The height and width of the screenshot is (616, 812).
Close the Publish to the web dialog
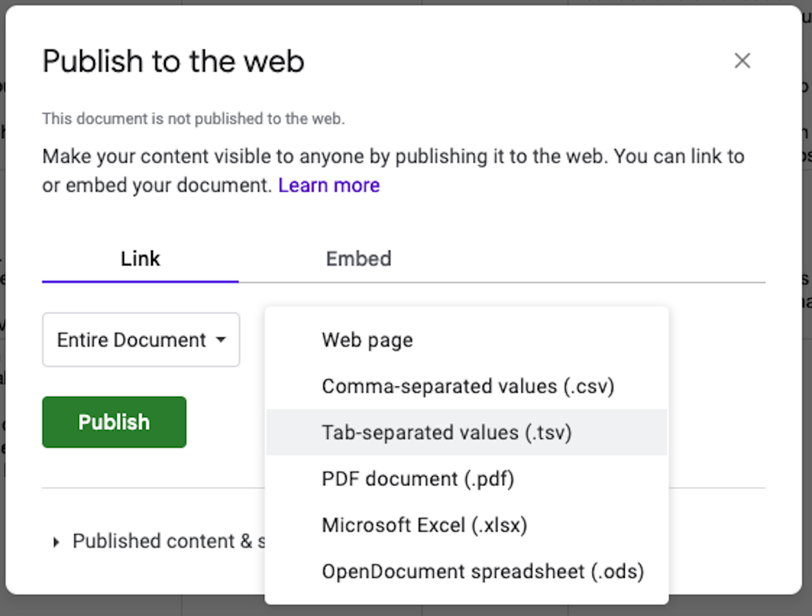(x=742, y=61)
